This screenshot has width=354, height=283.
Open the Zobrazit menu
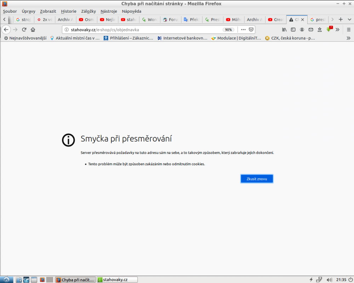coord(48,11)
